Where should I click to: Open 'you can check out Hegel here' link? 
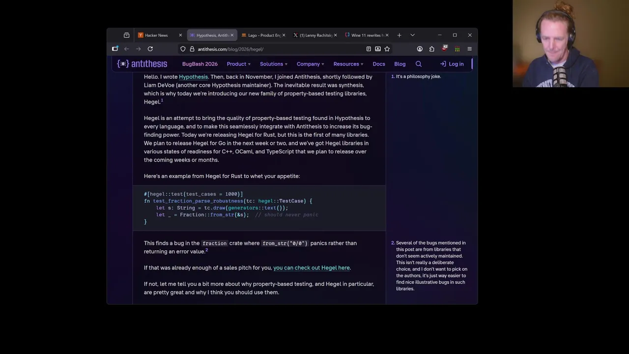point(312,267)
